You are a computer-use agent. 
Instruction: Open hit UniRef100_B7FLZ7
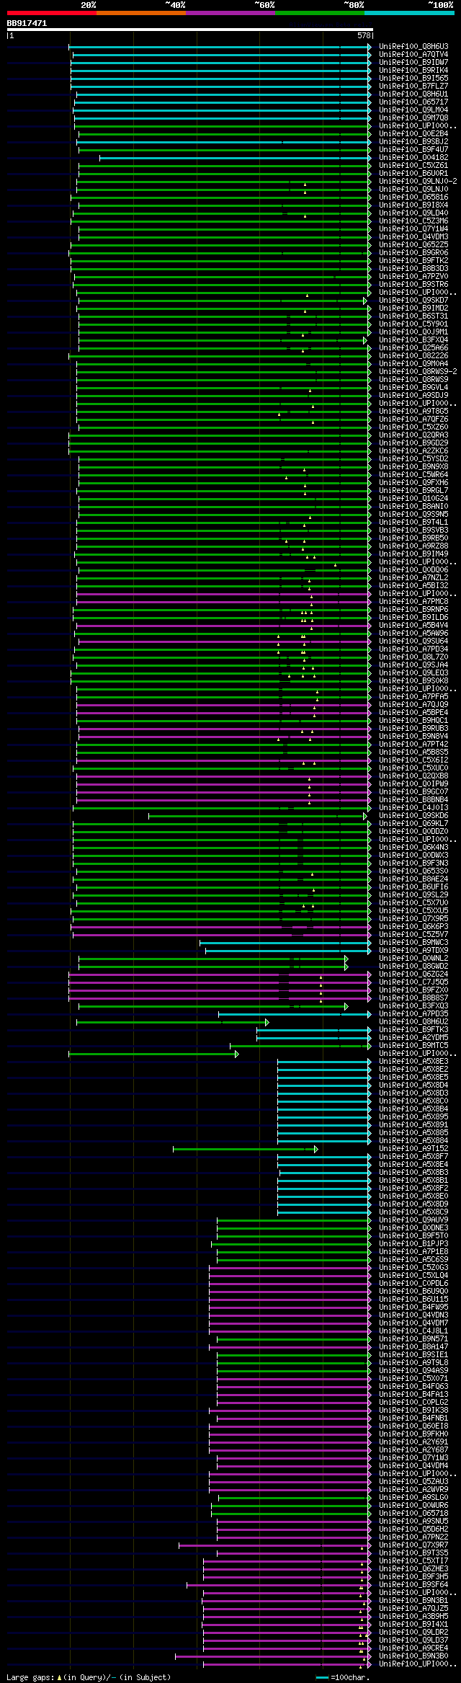413,86
